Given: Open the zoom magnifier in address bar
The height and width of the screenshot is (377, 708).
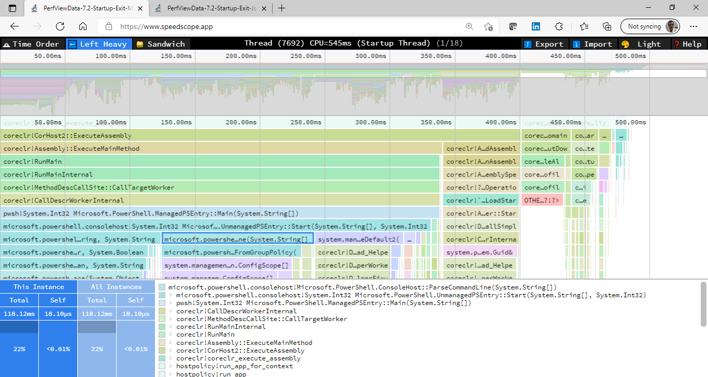Looking at the screenshot, I should tap(470, 26).
